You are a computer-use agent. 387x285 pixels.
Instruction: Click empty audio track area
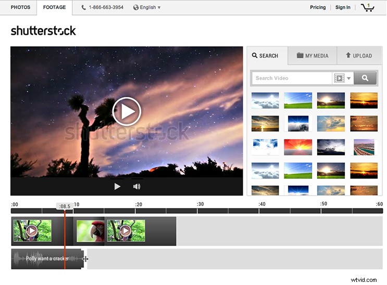(x=234, y=258)
